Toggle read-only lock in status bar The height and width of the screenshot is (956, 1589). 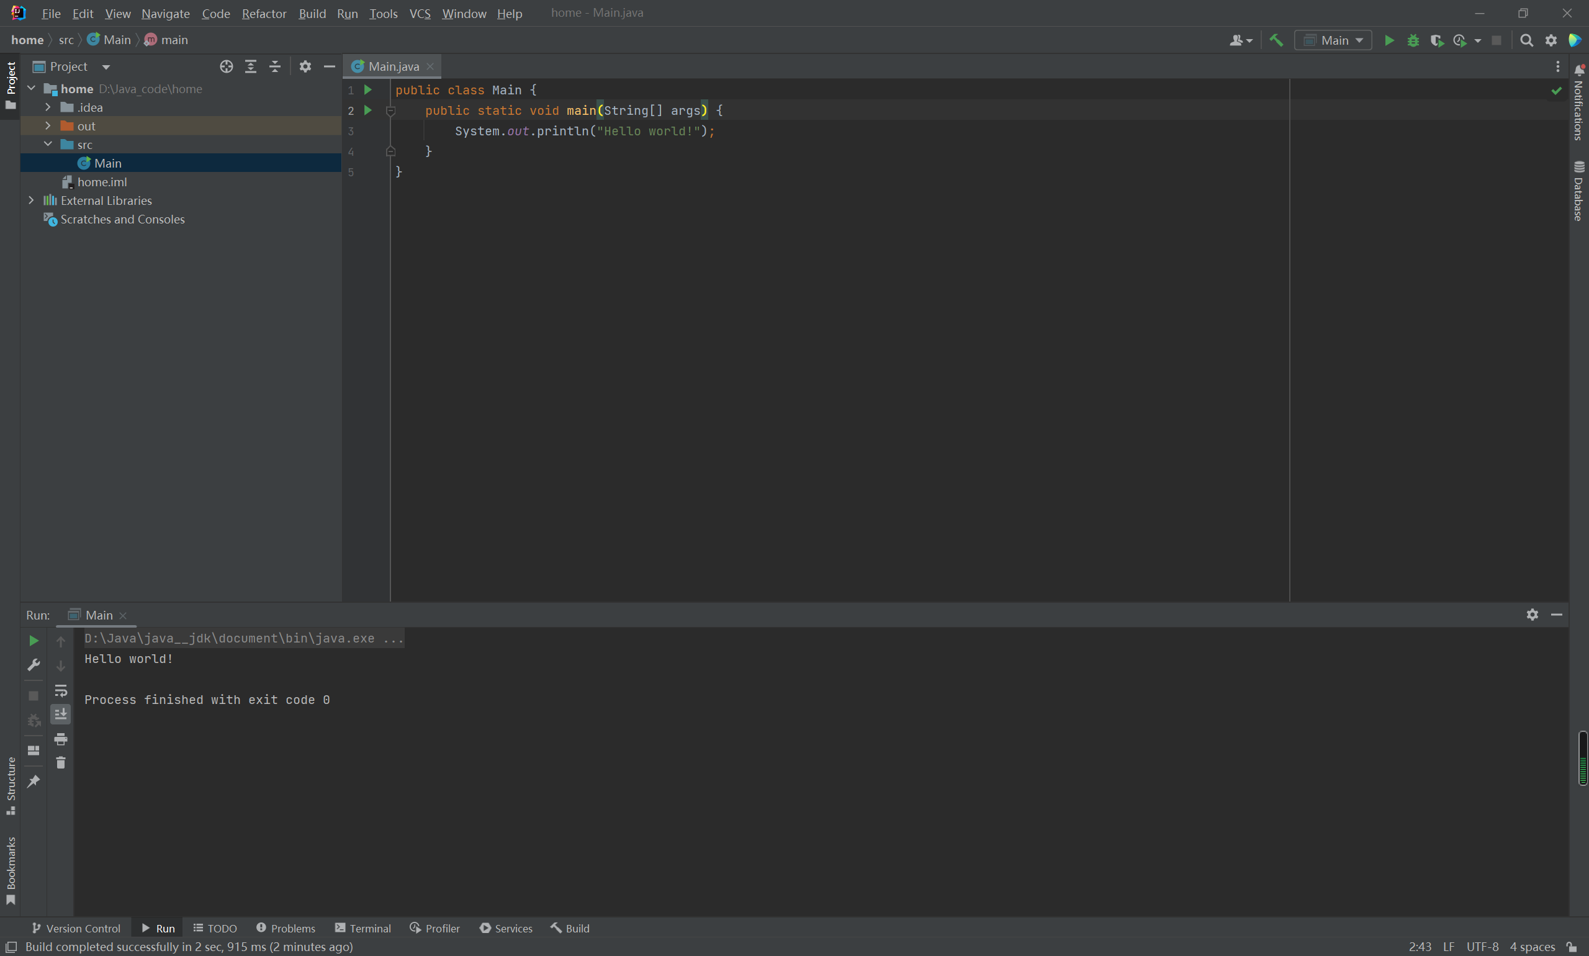click(1572, 946)
